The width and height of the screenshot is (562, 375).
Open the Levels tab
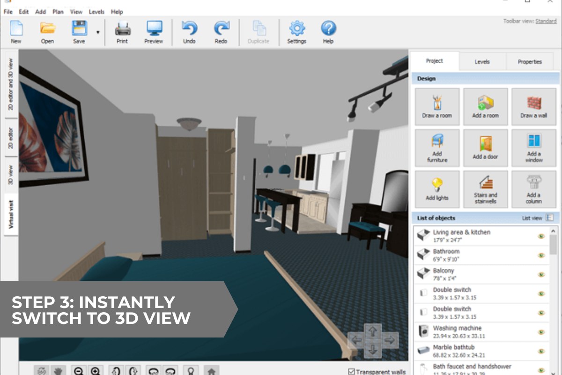[482, 61]
